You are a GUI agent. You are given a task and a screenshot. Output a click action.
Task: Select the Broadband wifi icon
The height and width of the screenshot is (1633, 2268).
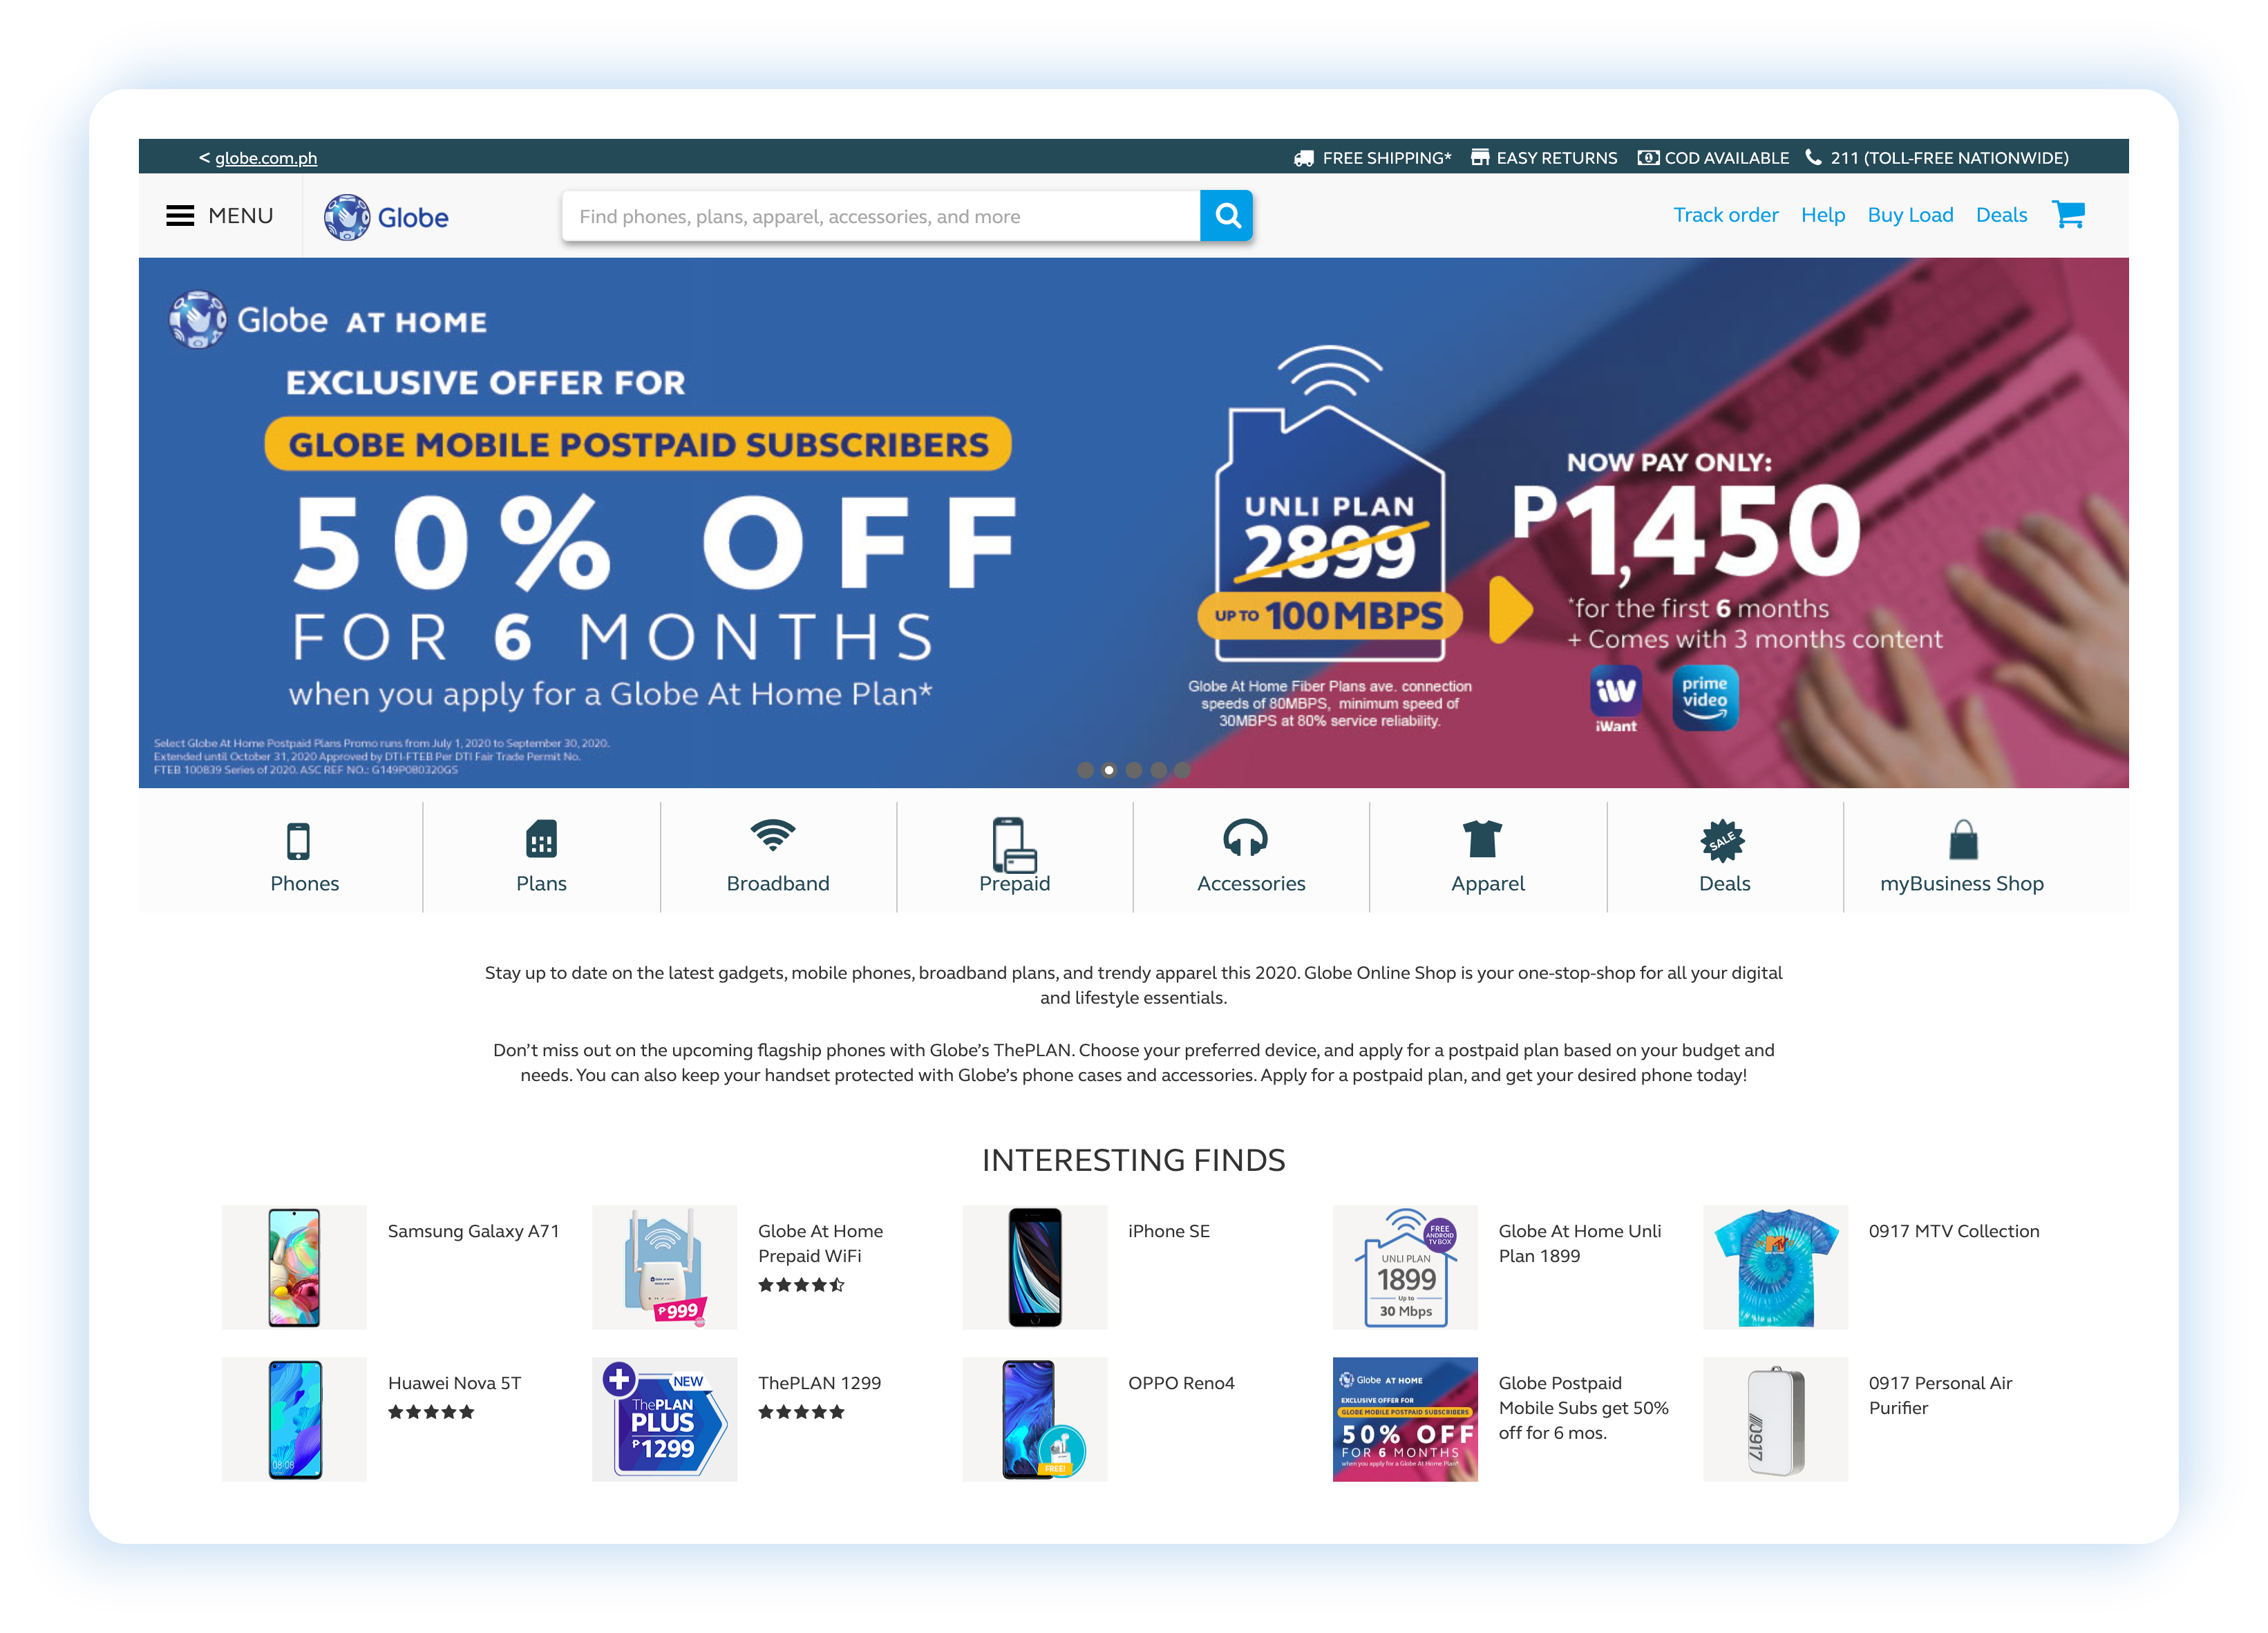tap(773, 835)
